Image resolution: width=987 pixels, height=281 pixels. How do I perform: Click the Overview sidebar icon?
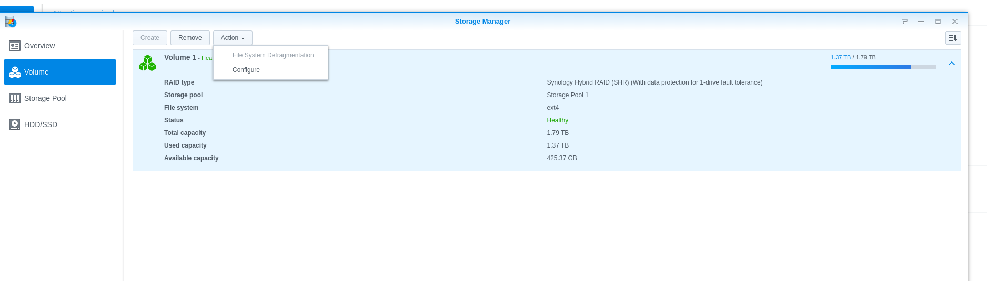(15, 46)
